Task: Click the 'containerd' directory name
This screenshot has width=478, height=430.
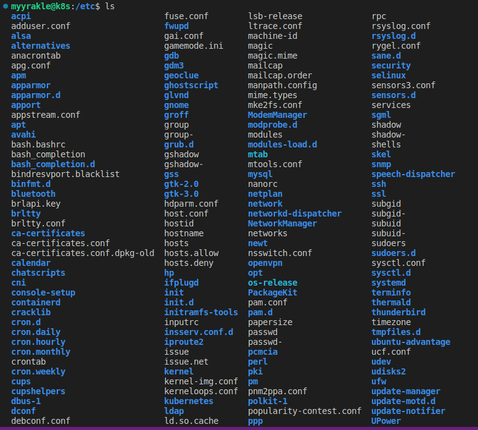Action: click(x=36, y=302)
